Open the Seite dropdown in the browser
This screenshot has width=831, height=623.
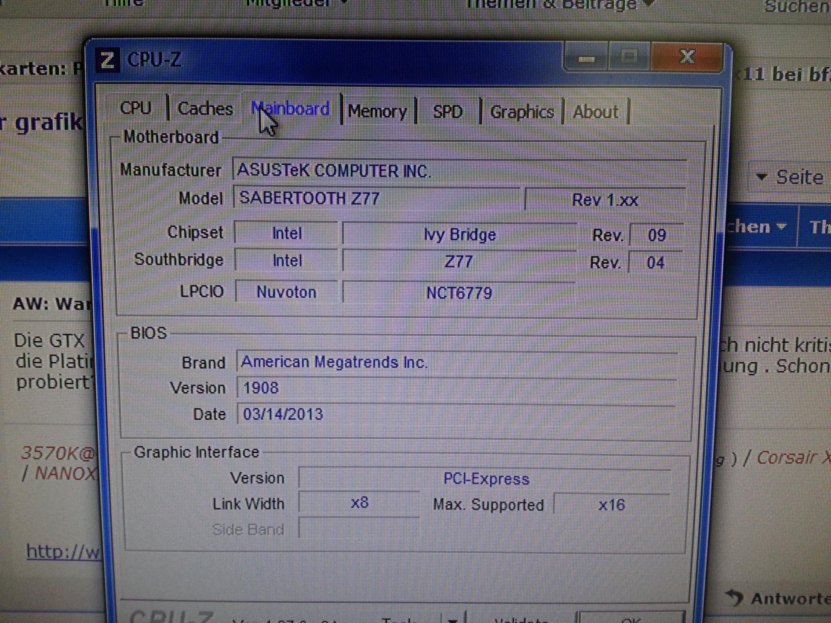pos(791,177)
